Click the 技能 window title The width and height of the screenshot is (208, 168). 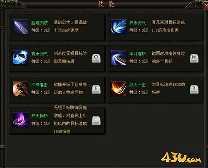tap(106, 4)
